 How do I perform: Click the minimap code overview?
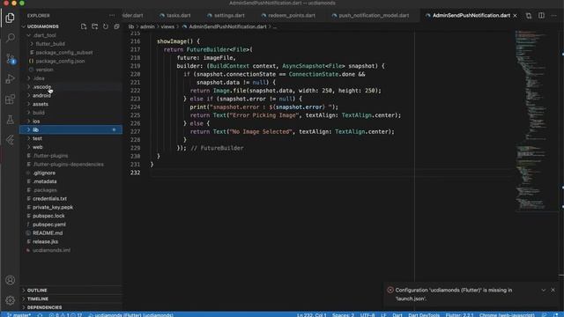tap(537, 121)
